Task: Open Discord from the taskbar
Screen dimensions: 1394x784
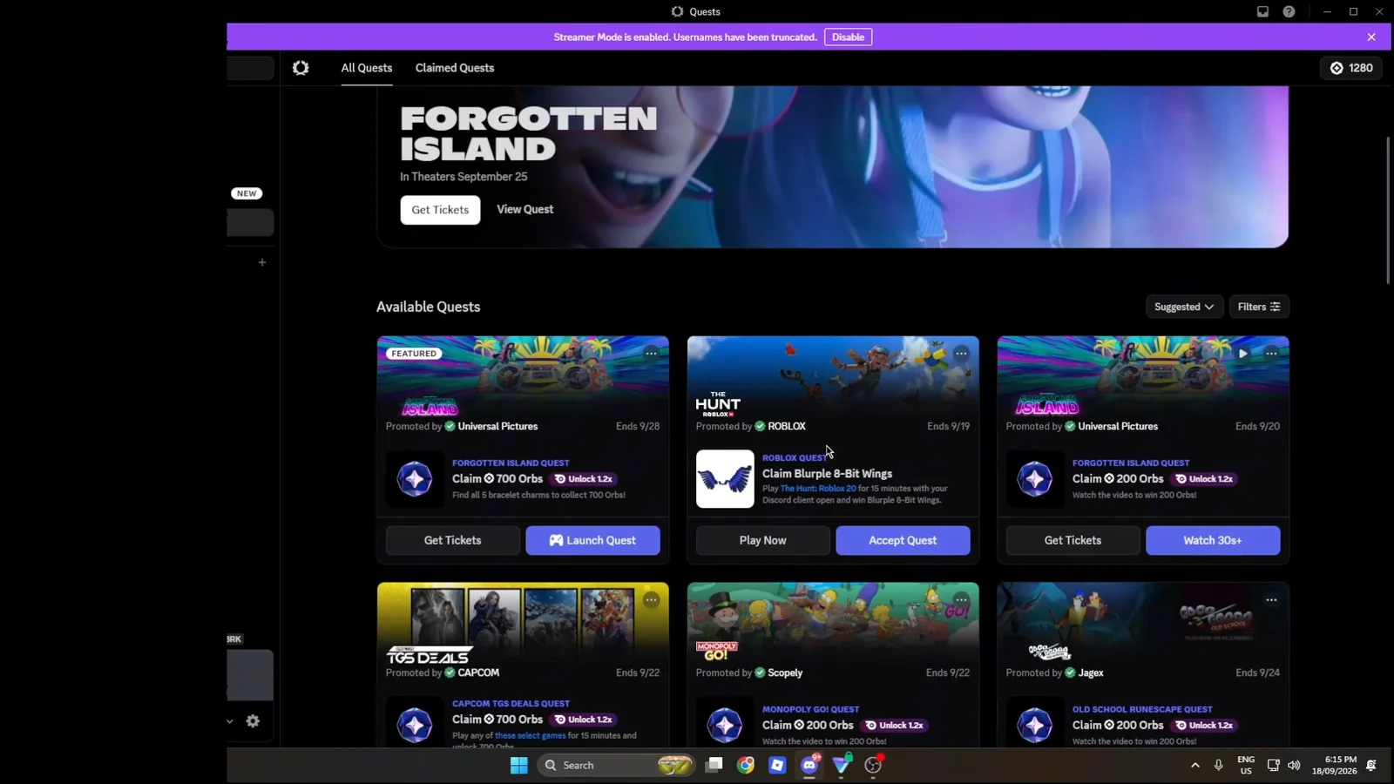Action: [x=810, y=765]
